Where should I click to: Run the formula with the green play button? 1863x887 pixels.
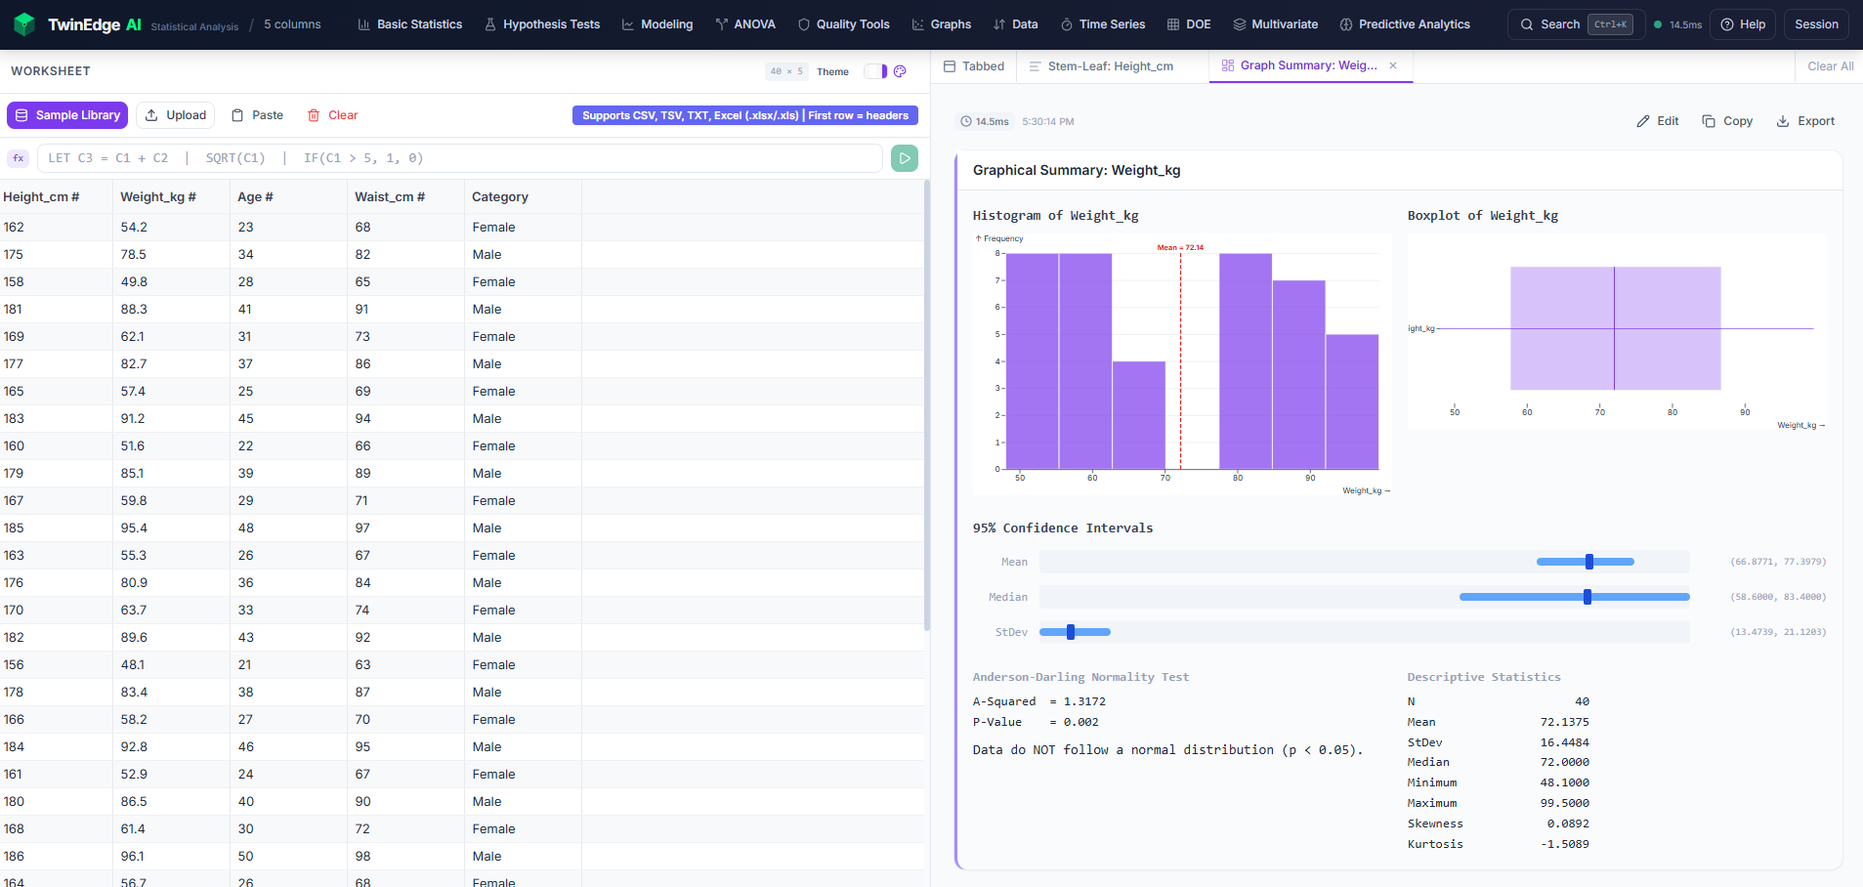pyautogui.click(x=904, y=158)
